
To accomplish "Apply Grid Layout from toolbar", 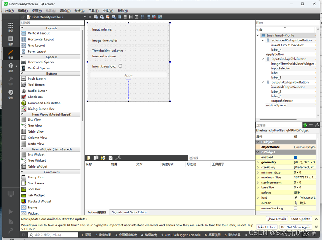I will point(148,17).
